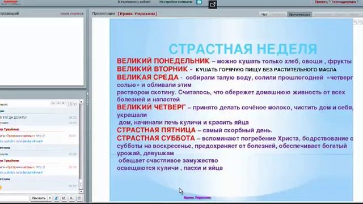The width and height of the screenshot is (363, 204).
Task: Click the ВЕЛИКИЙ ВТОРНИК heading
Action: click(152, 69)
